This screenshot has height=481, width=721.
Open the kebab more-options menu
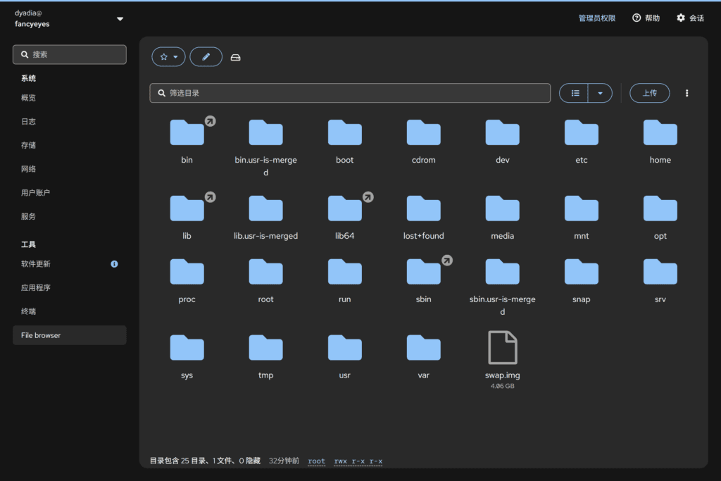[687, 94]
